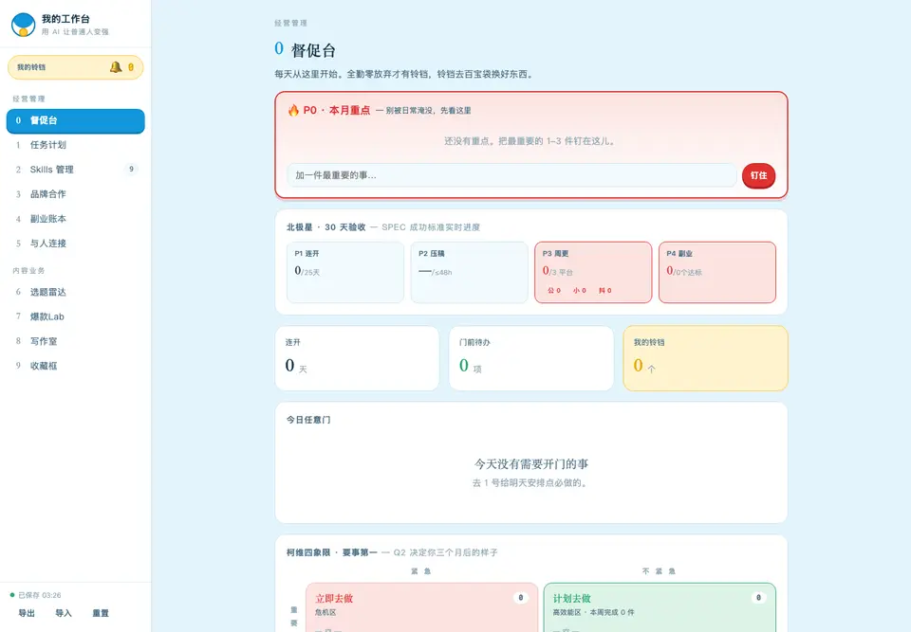Open Skills 管理 in the sidebar

(x=76, y=170)
